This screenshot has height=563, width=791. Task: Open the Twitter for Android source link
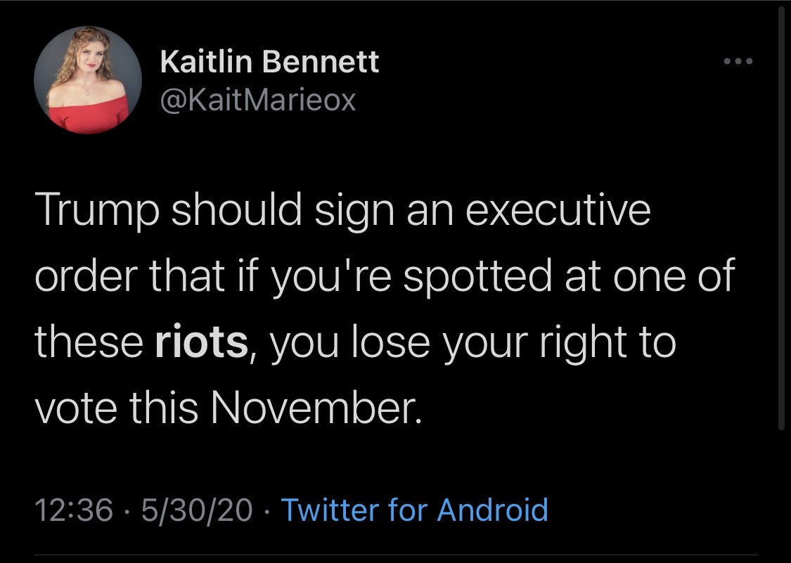(414, 510)
